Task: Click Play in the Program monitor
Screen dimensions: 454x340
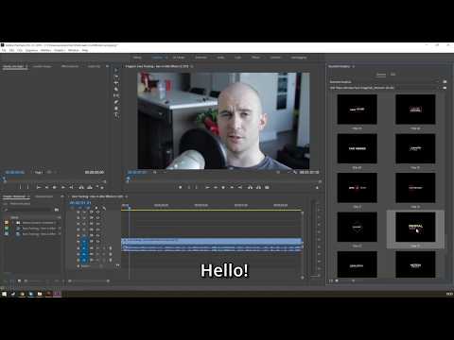Action: pos(223,187)
